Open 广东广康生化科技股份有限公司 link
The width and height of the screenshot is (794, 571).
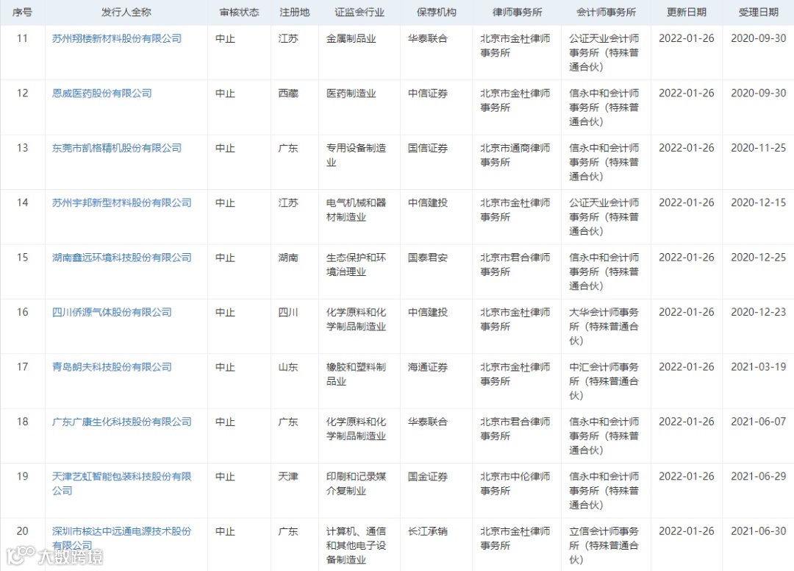tap(121, 422)
